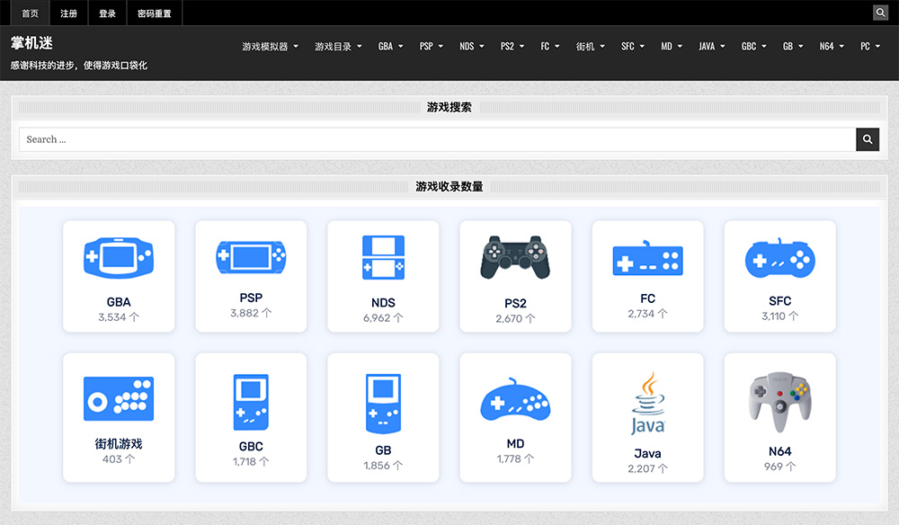Open the N64 navigation menu

pos(832,47)
